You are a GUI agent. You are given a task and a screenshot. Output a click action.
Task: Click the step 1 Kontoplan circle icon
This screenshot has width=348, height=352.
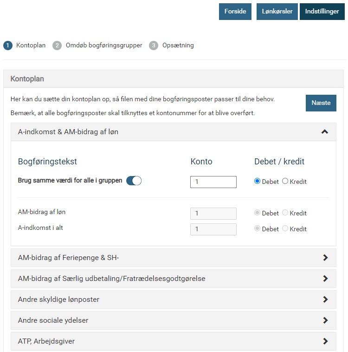pos(7,46)
